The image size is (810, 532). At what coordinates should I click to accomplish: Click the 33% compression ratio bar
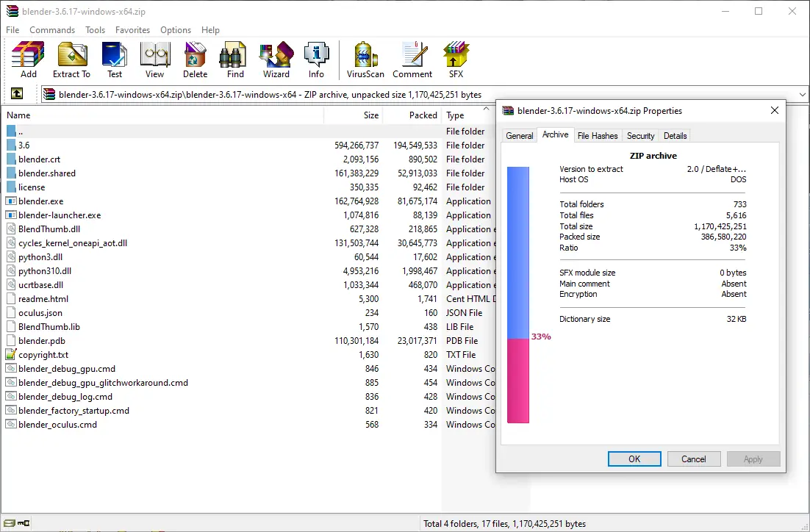[x=518, y=295]
